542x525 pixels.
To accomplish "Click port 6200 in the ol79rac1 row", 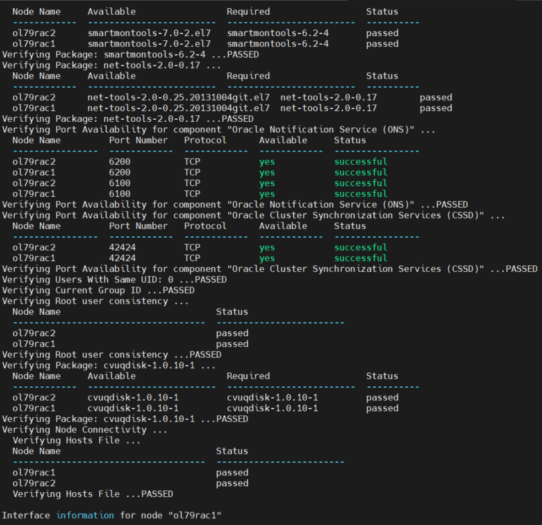I will (x=120, y=172).
